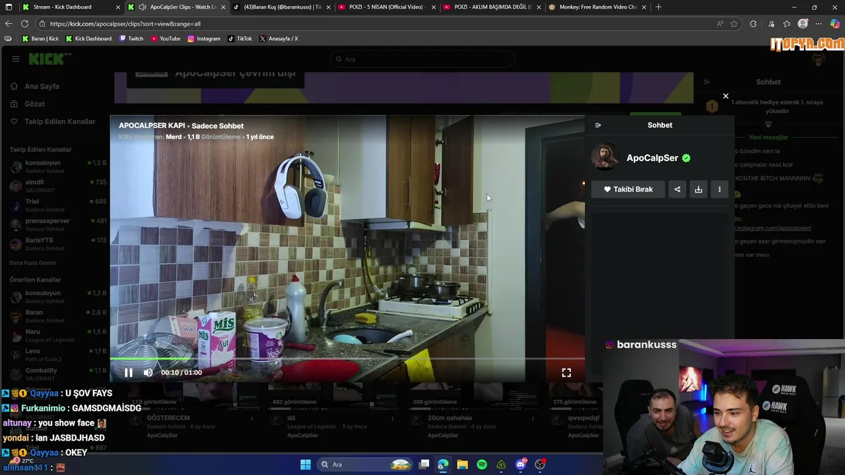
Task: Collapse background page chat panel arrow
Action: click(706, 82)
